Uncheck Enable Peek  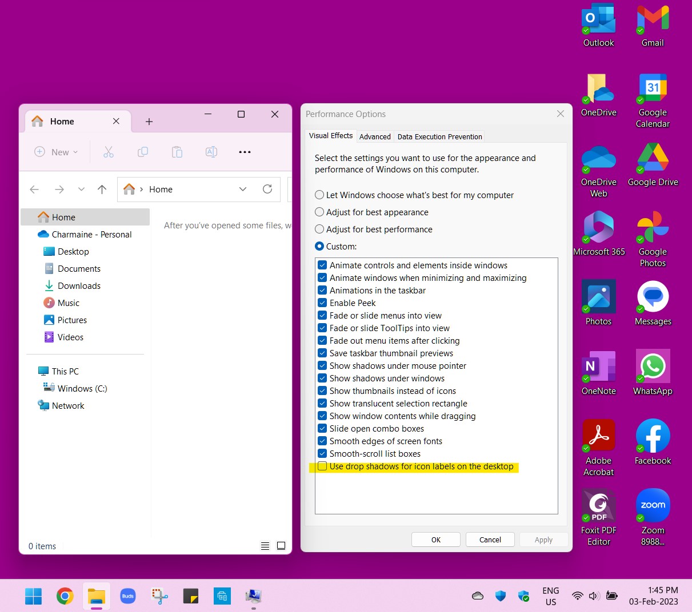(323, 303)
